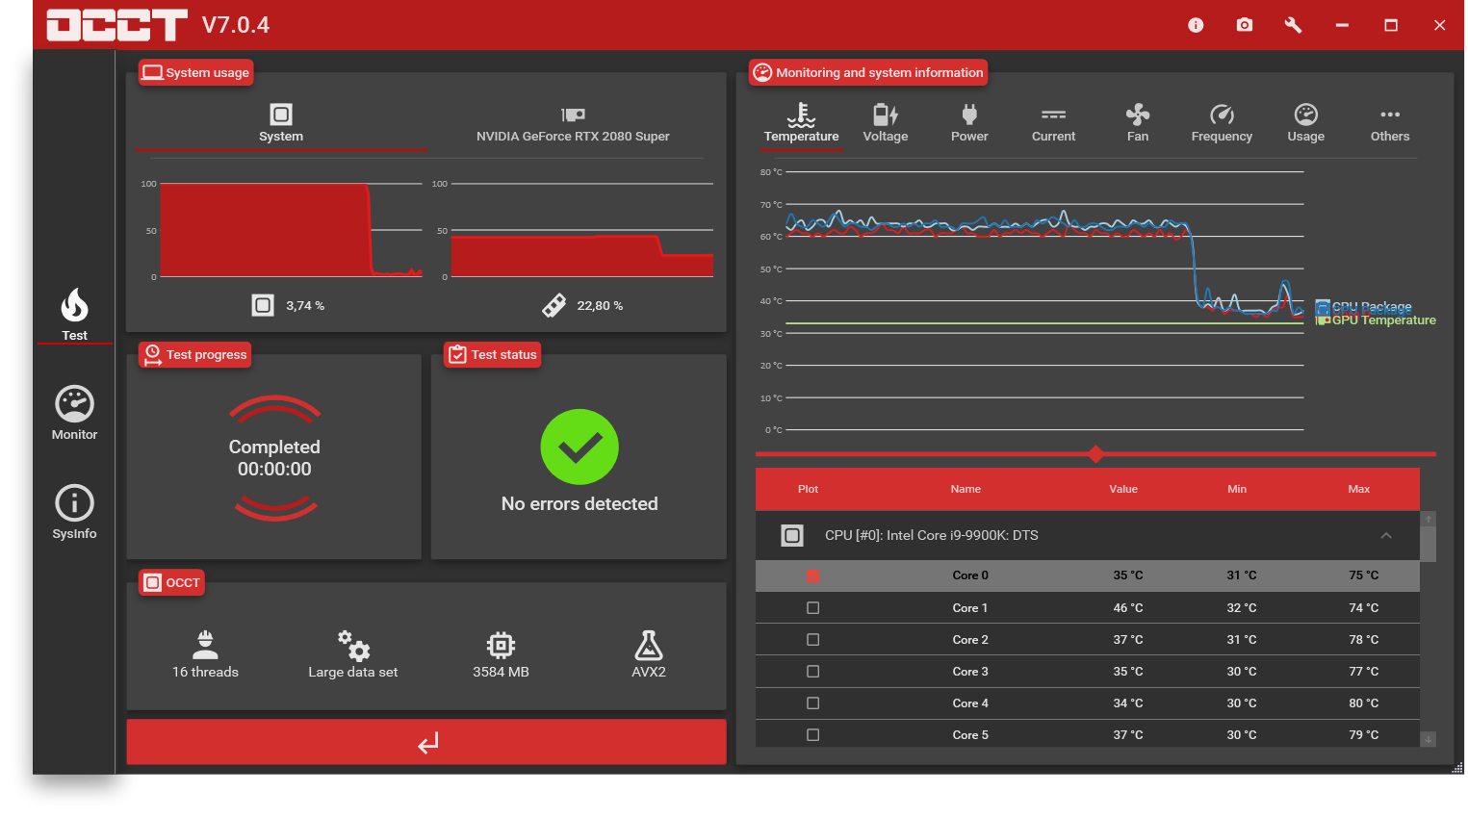1468x818 pixels.
Task: Open the Monitor gauge icon in sidebar
Action: click(74, 404)
